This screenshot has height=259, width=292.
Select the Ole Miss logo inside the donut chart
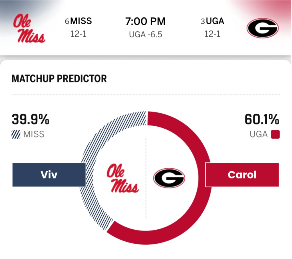pyautogui.click(x=123, y=178)
